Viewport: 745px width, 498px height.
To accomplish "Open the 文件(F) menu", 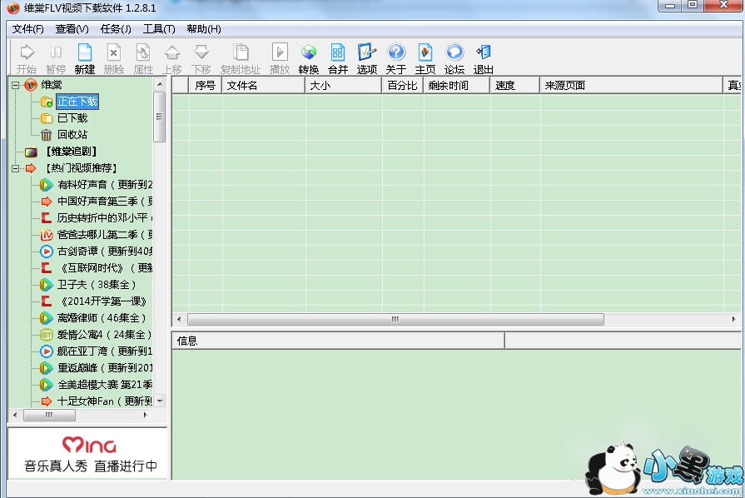I will click(27, 29).
